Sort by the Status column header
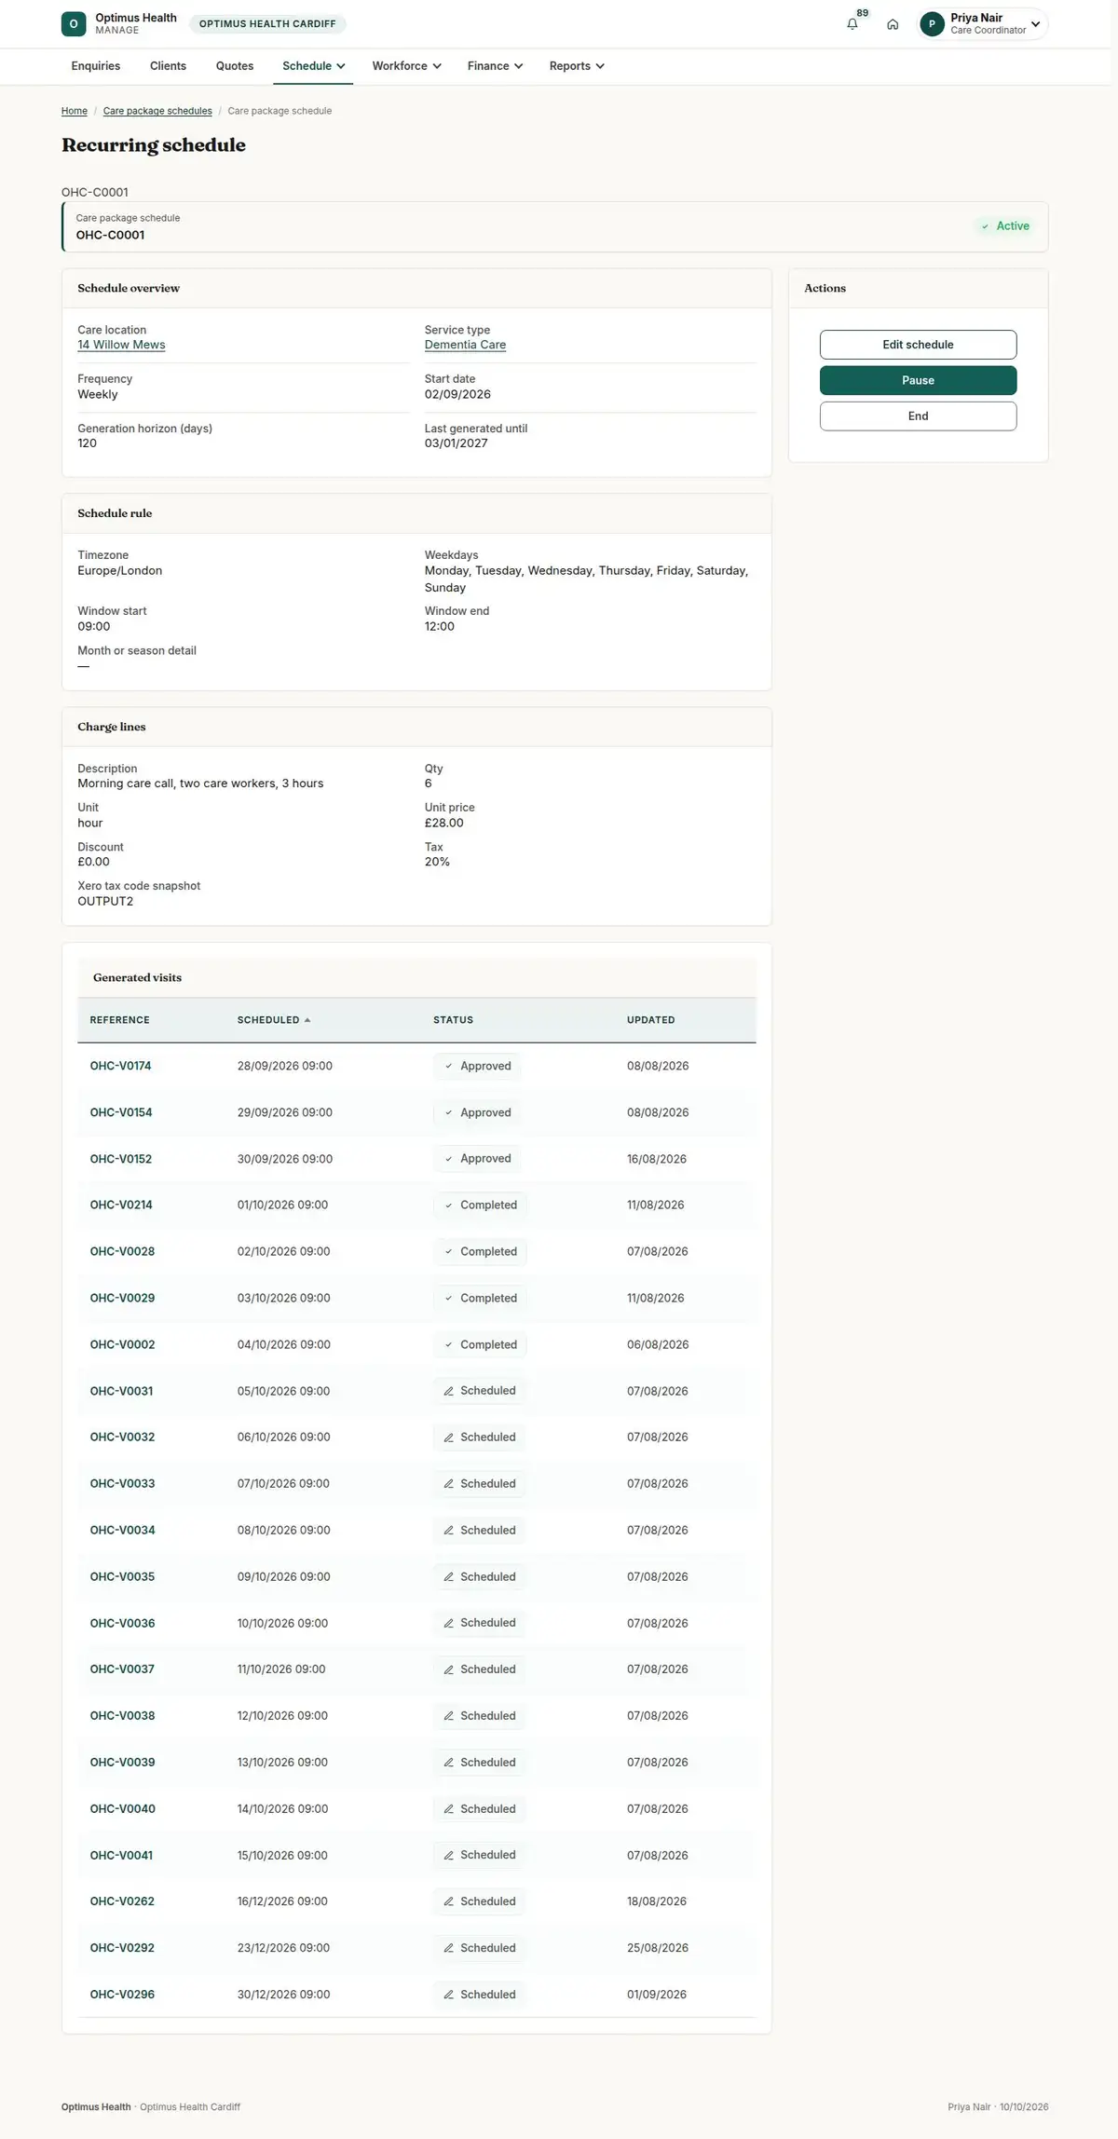This screenshot has width=1118, height=2139. pos(453,1020)
